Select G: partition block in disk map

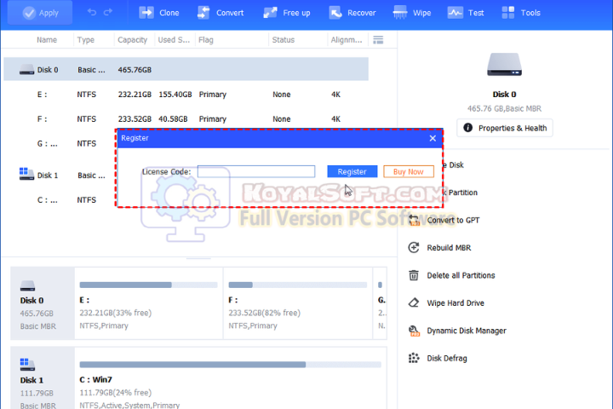coord(381,303)
